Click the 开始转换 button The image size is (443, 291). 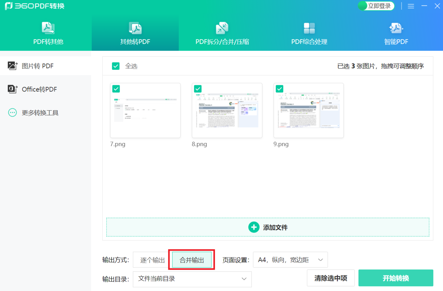pyautogui.click(x=396, y=278)
